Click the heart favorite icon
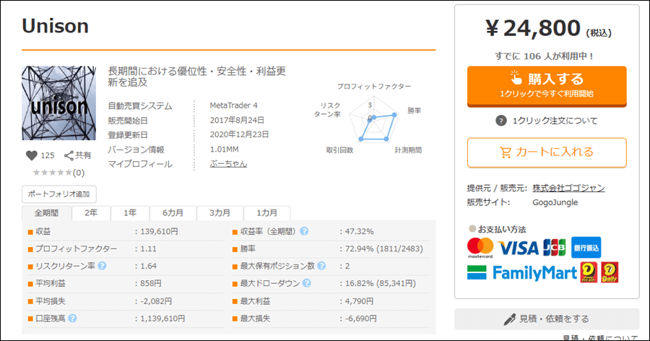The height and width of the screenshot is (341, 650). coord(32,155)
